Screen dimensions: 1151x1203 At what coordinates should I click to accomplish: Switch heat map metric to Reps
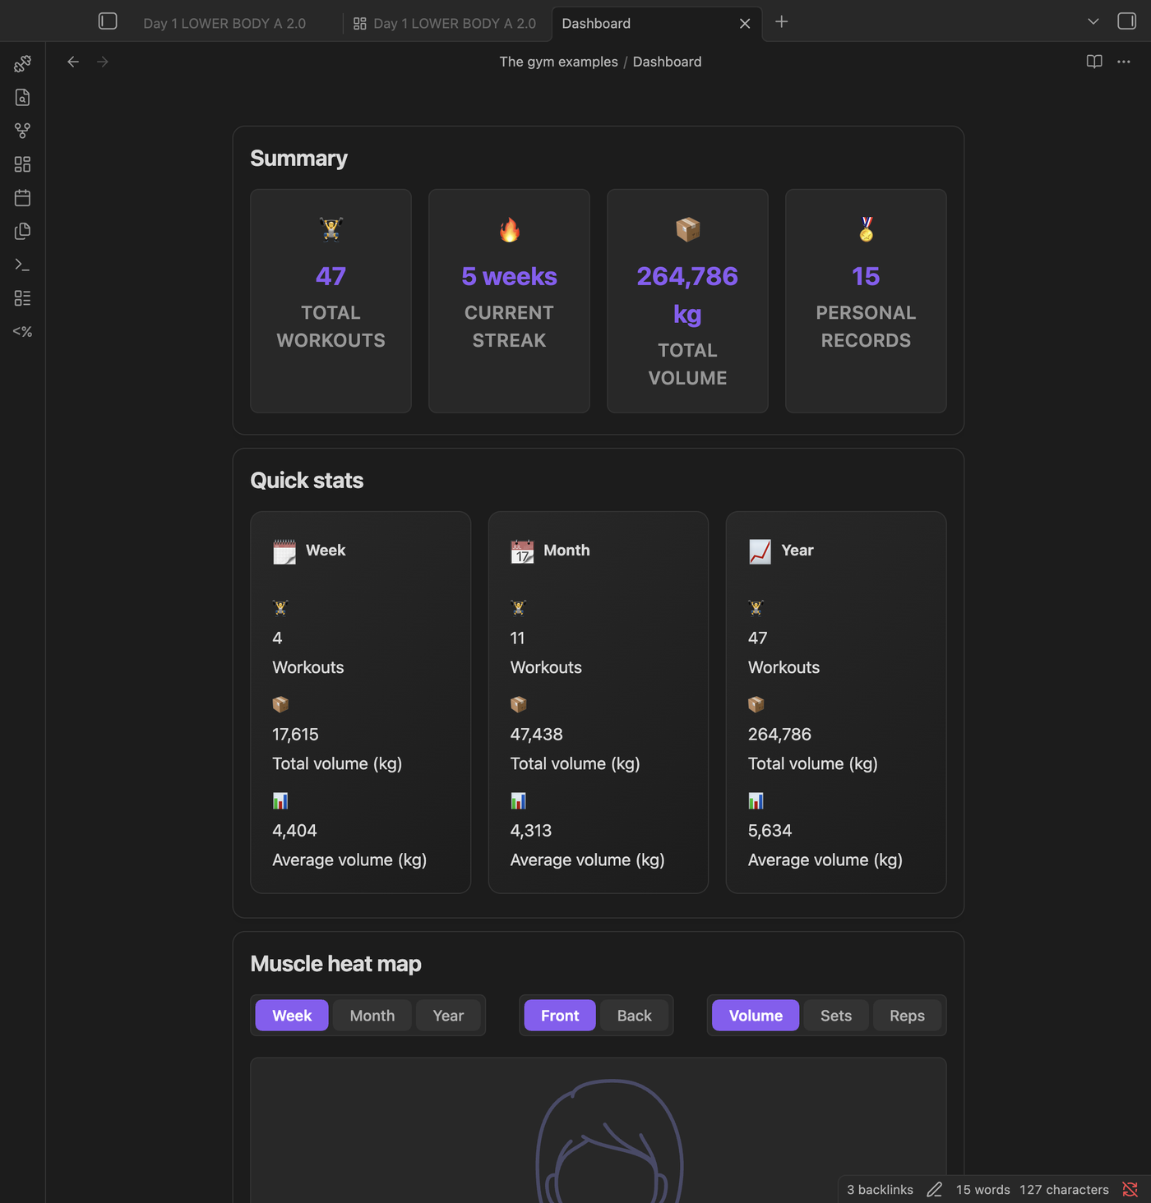click(x=907, y=1016)
